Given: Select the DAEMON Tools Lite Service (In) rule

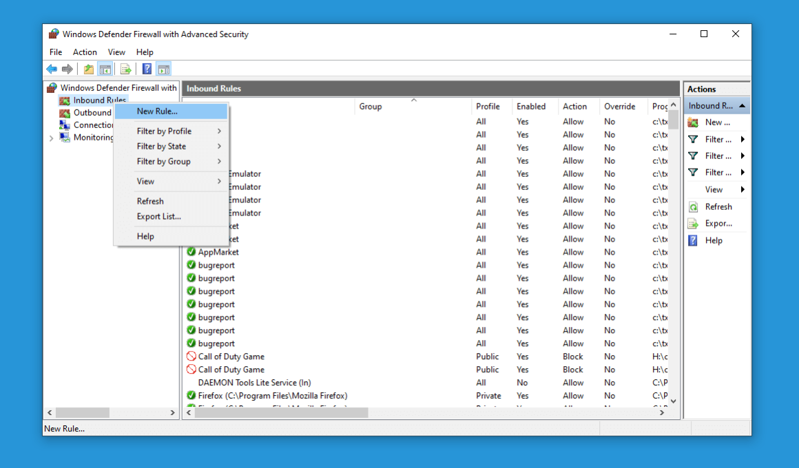Looking at the screenshot, I should (x=254, y=383).
